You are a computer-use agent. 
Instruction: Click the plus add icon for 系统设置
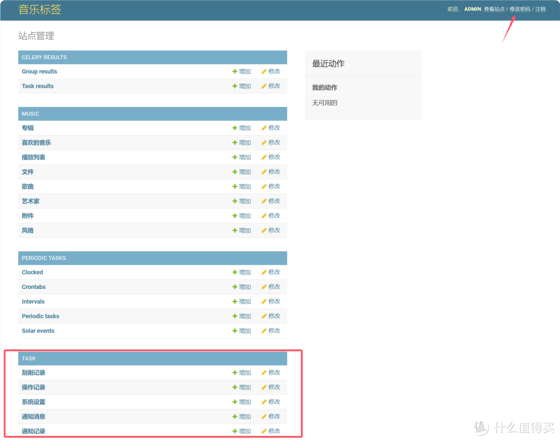coord(235,402)
